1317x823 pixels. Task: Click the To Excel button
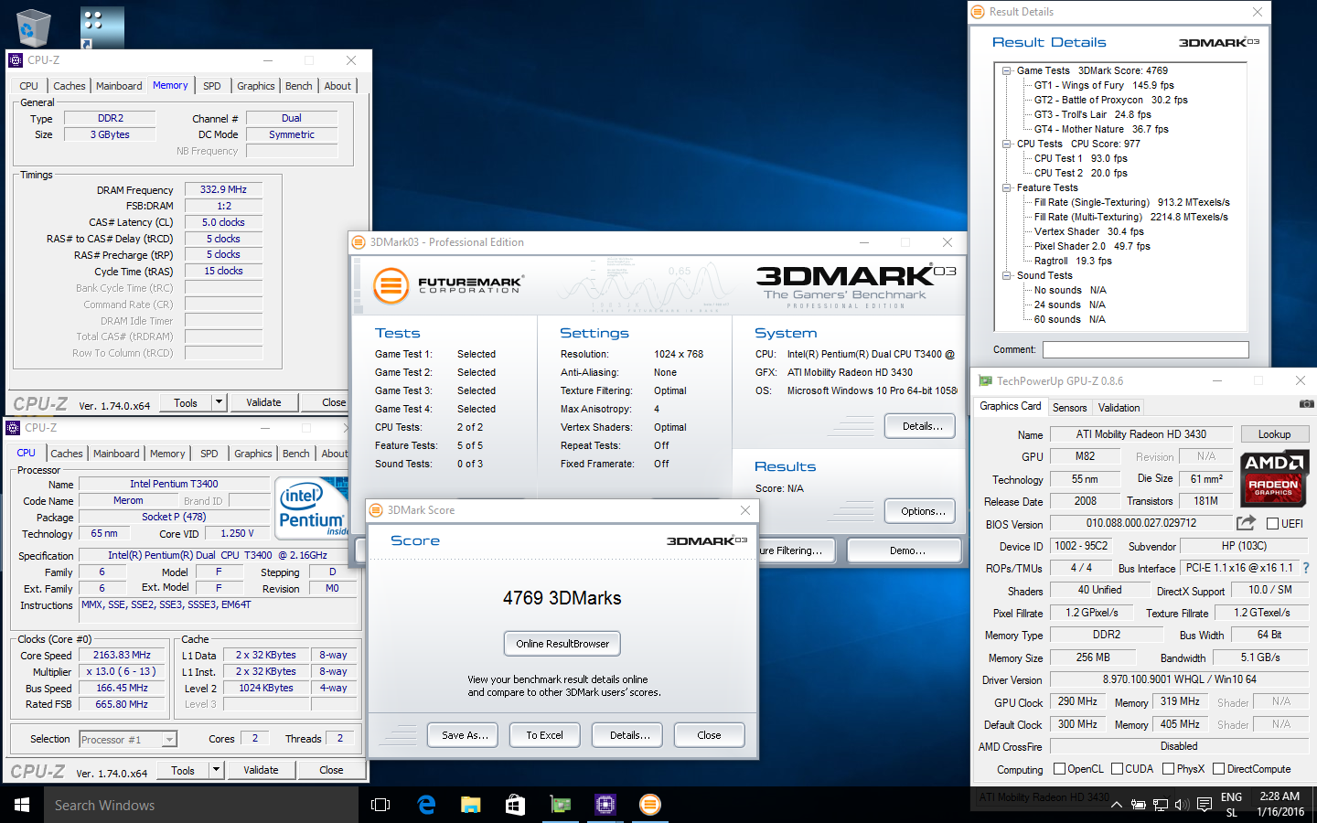(x=545, y=735)
